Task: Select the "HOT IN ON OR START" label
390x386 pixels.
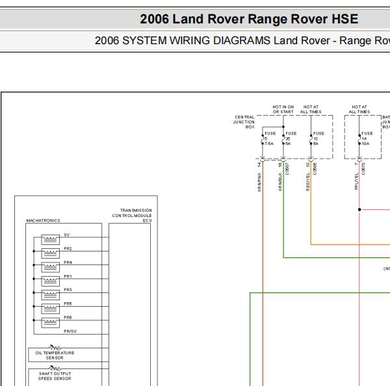Action: tap(283, 109)
